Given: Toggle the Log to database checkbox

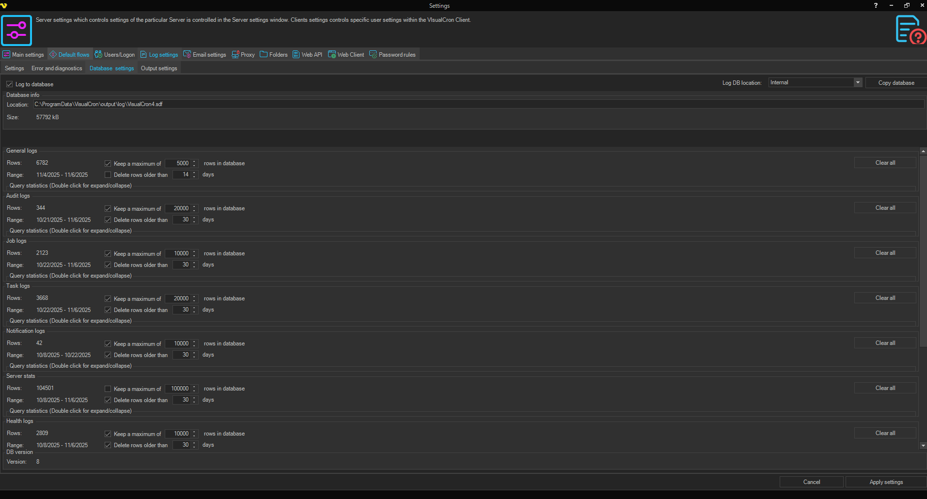Looking at the screenshot, I should pos(9,84).
